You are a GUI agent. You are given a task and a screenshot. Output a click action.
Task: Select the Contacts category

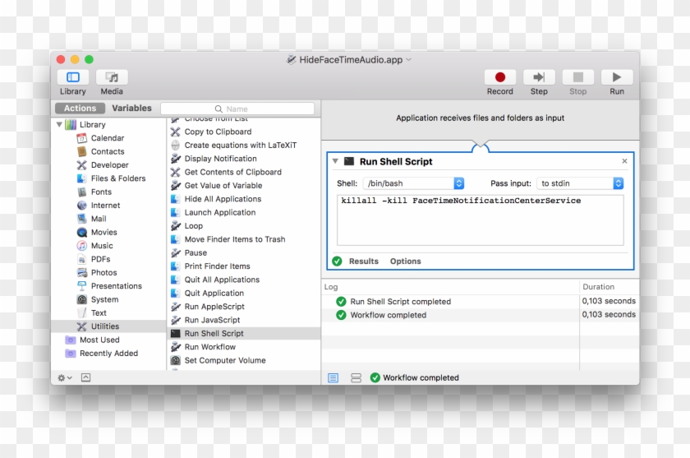(108, 151)
